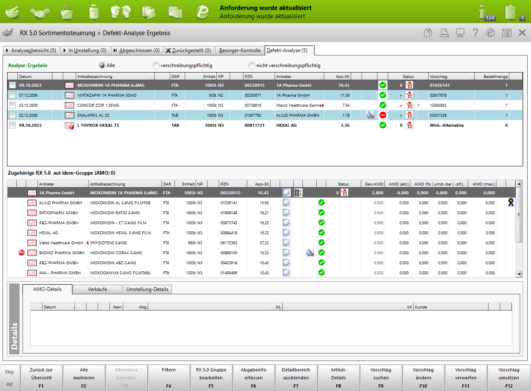
Task: Click the scroll-up arrow of idem-Gruppe list
Action: (519, 184)
